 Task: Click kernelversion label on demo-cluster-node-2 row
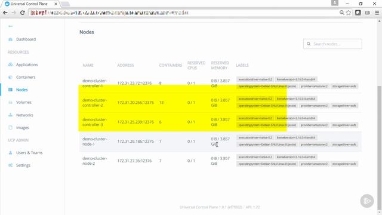click(x=296, y=157)
